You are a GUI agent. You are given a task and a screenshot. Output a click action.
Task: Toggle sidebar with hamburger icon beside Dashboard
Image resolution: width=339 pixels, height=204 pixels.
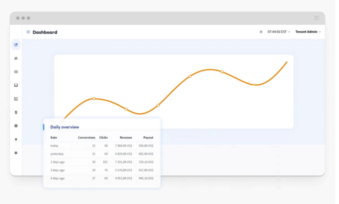pos(28,32)
